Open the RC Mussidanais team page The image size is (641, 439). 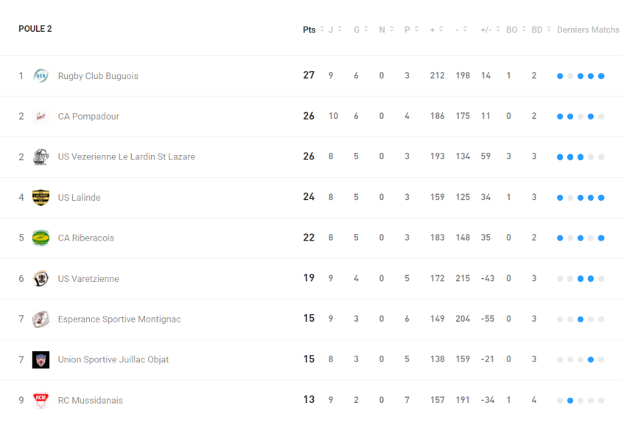coord(90,401)
